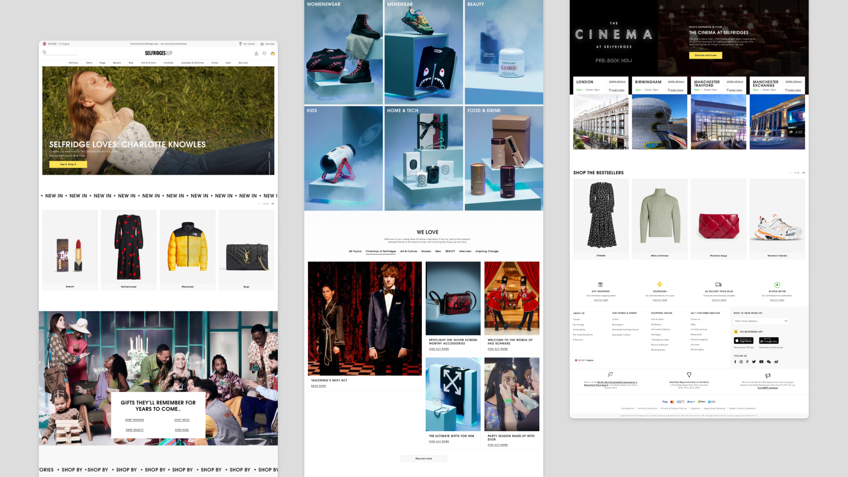Open the Jewellery & Watches menu
The height and width of the screenshot is (477, 848).
coord(192,63)
